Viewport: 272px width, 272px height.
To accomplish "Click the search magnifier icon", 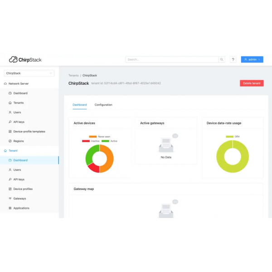I will coord(222,59).
